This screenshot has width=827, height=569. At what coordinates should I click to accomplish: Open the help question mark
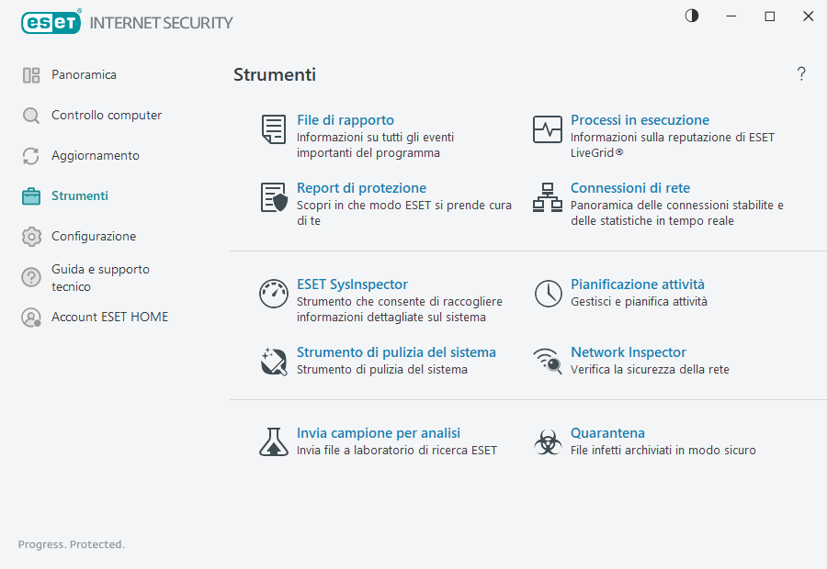tap(801, 74)
